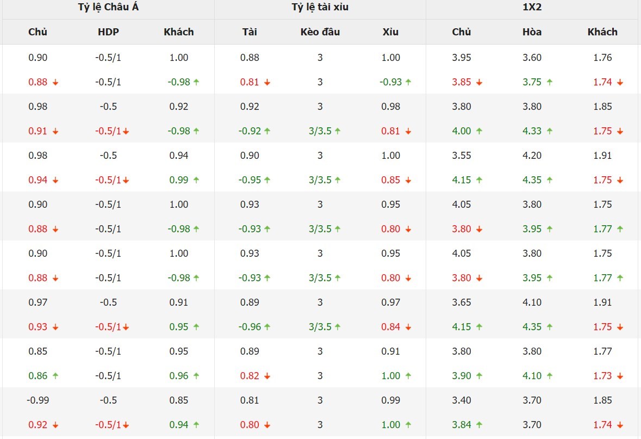Click the up arrow beside green 0.86
This screenshot has width=641, height=439.
[x=55, y=376]
